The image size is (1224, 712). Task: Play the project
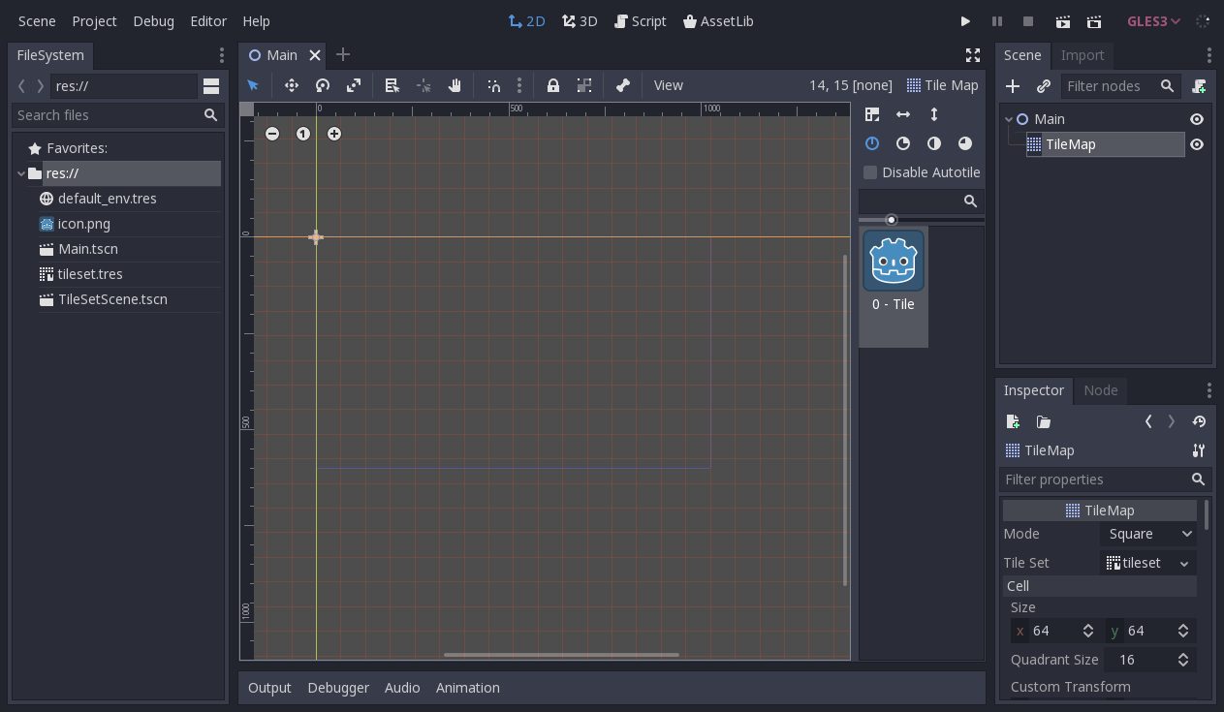pyautogui.click(x=965, y=21)
